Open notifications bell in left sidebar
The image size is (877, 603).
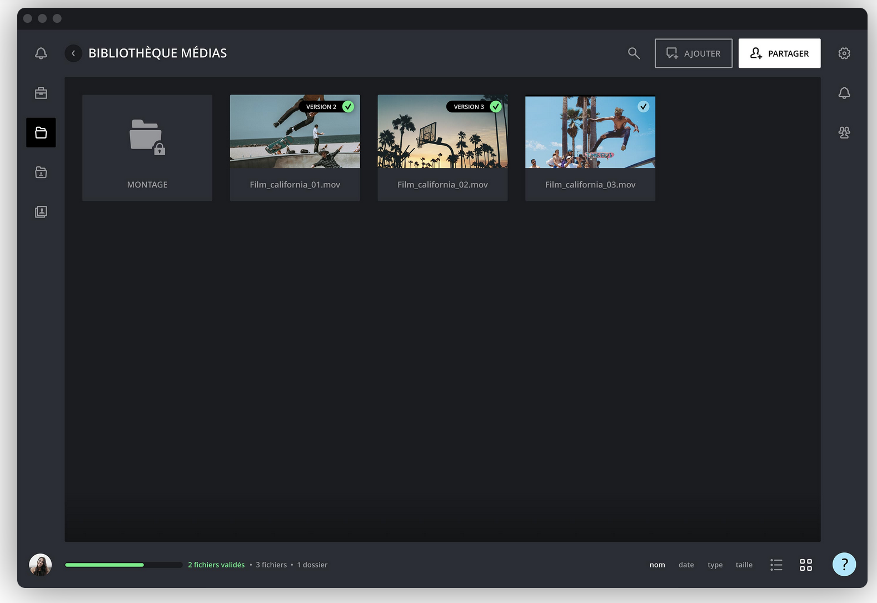coord(41,53)
